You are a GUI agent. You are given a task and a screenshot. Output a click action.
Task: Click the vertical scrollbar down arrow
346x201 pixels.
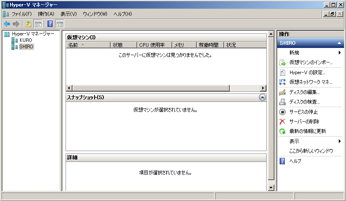click(271, 188)
